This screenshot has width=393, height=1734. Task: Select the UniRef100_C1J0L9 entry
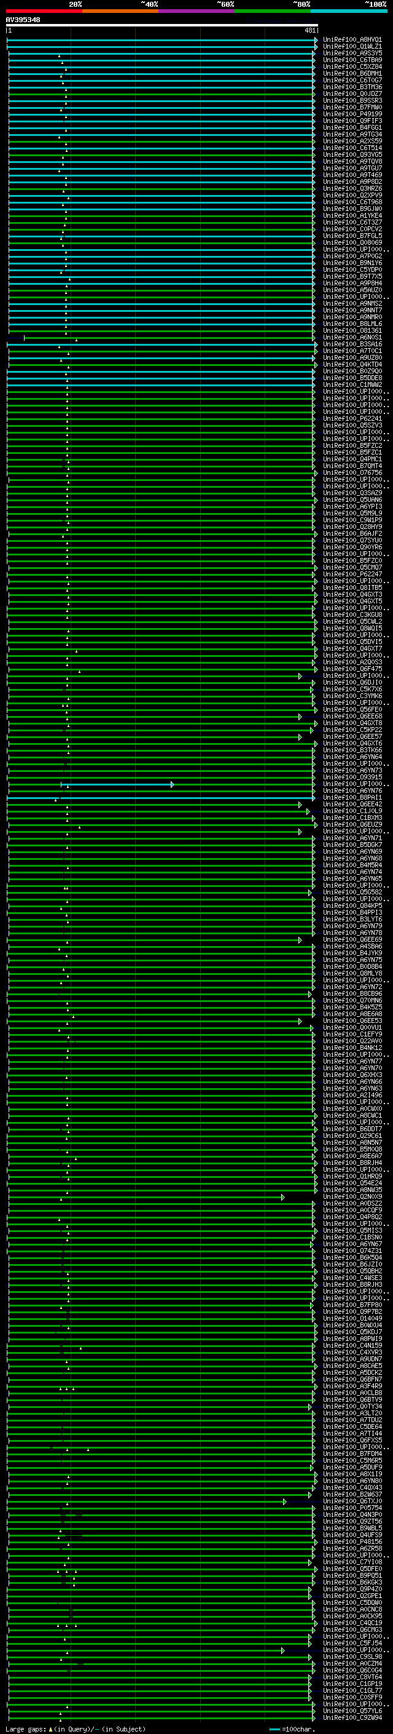(x=352, y=811)
